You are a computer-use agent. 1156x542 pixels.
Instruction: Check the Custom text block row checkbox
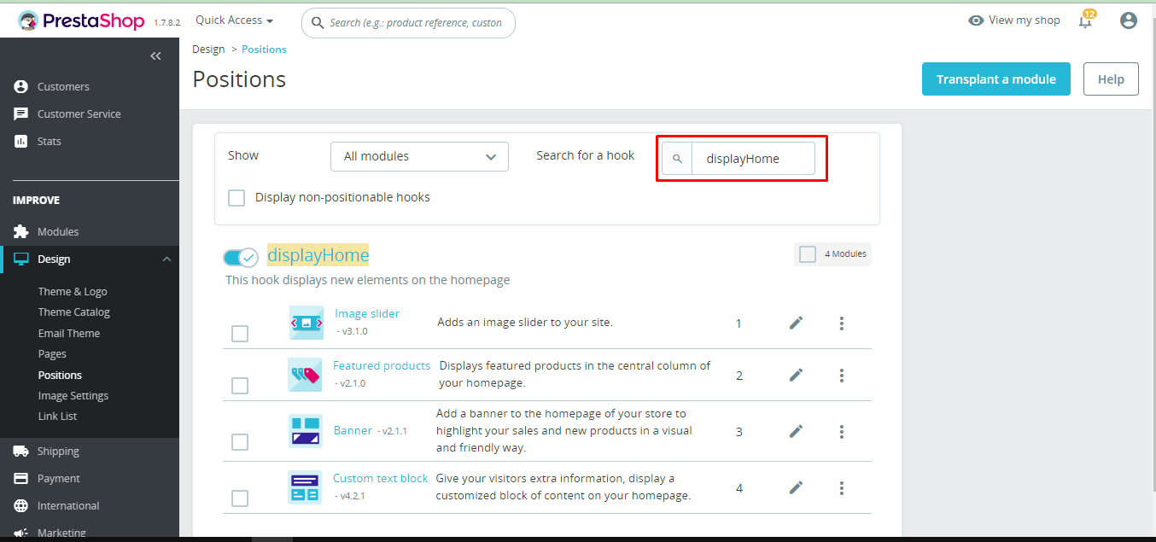click(x=240, y=498)
